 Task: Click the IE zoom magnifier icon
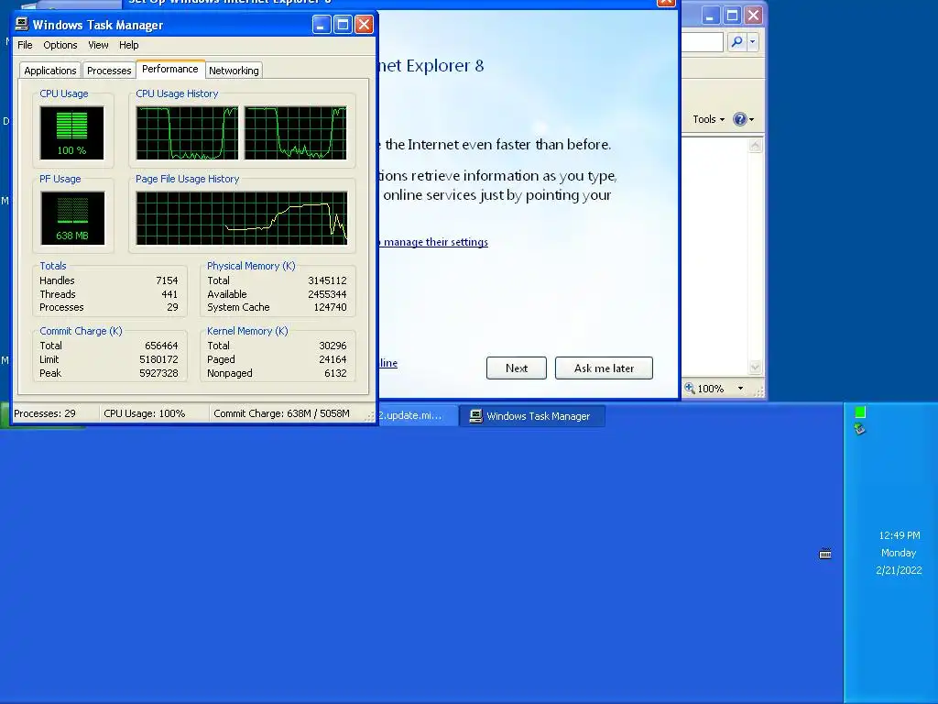(690, 388)
